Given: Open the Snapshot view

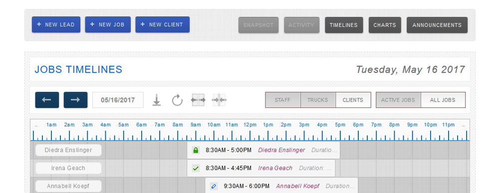Looking at the screenshot, I should (258, 25).
